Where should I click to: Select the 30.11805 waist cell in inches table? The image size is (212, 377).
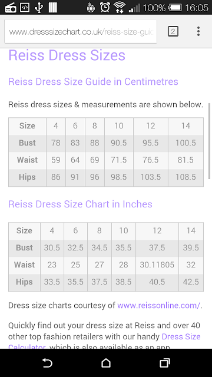point(157,264)
